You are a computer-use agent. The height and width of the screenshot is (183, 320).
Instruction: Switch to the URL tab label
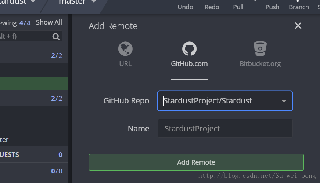click(125, 64)
